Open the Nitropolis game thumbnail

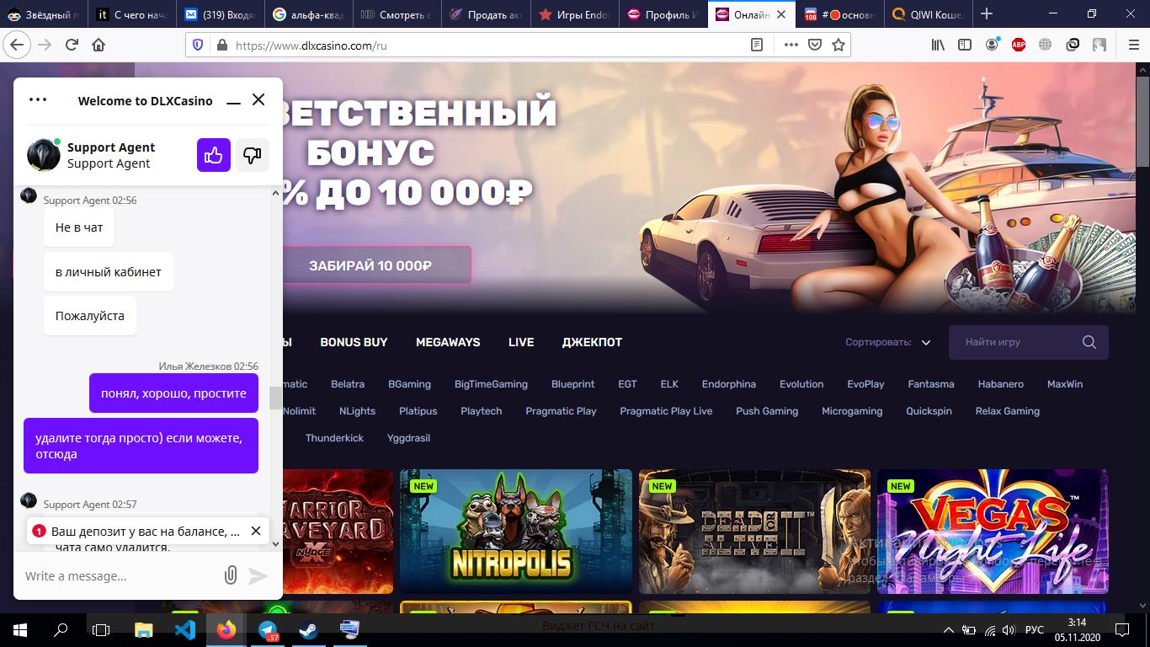(516, 532)
